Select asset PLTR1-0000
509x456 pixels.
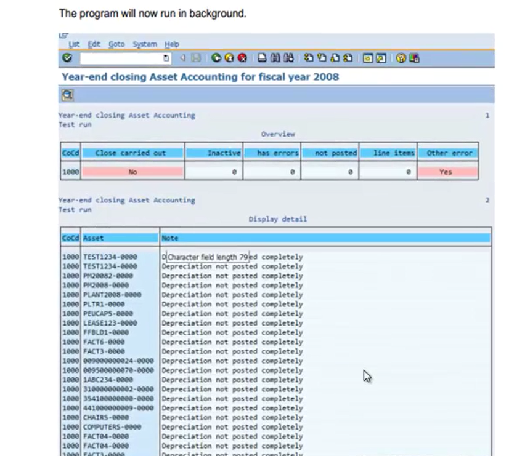tap(104, 304)
